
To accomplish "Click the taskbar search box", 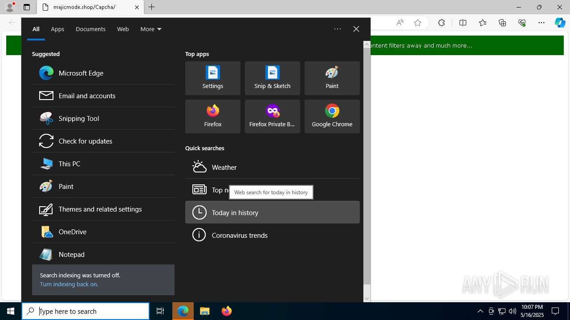I will point(85,311).
